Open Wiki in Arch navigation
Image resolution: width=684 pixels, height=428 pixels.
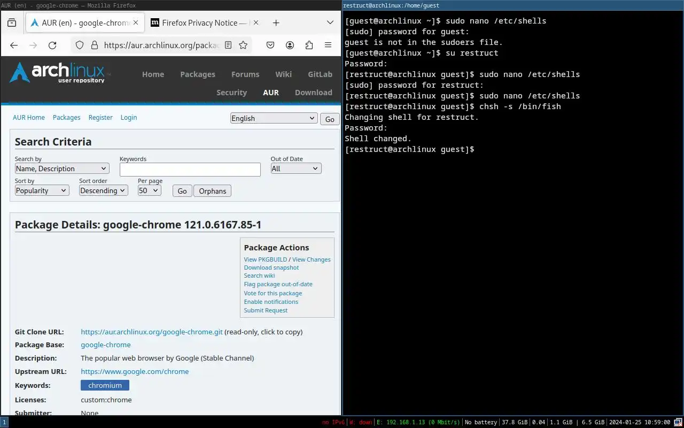[284, 74]
